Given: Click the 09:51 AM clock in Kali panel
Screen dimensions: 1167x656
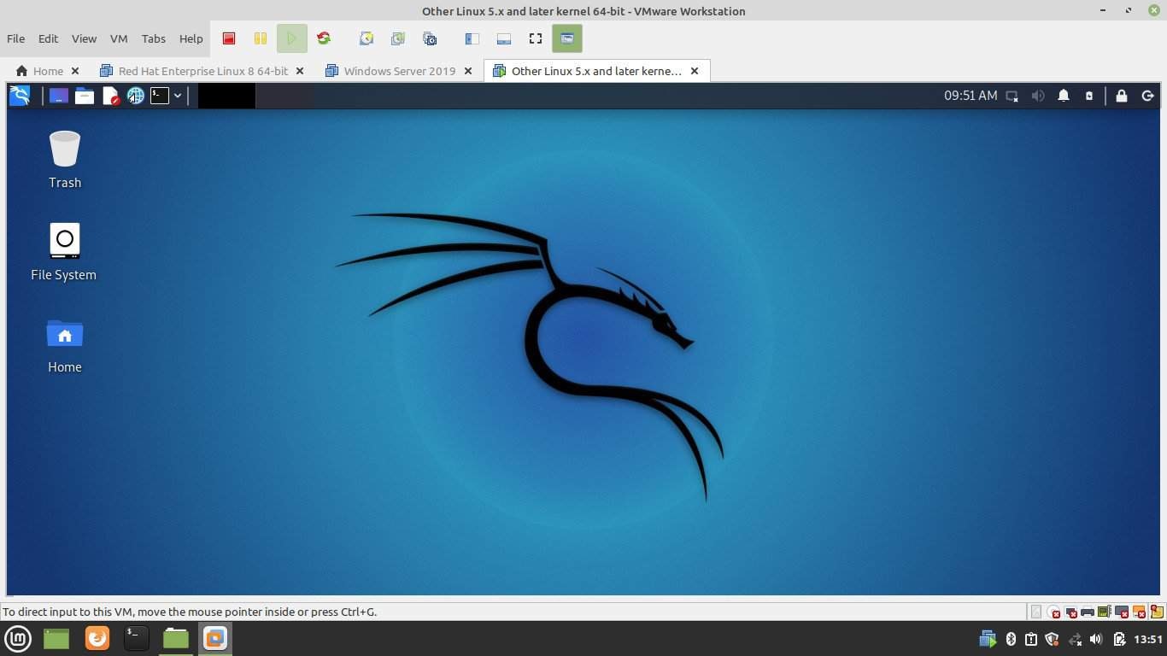Looking at the screenshot, I should [x=971, y=96].
